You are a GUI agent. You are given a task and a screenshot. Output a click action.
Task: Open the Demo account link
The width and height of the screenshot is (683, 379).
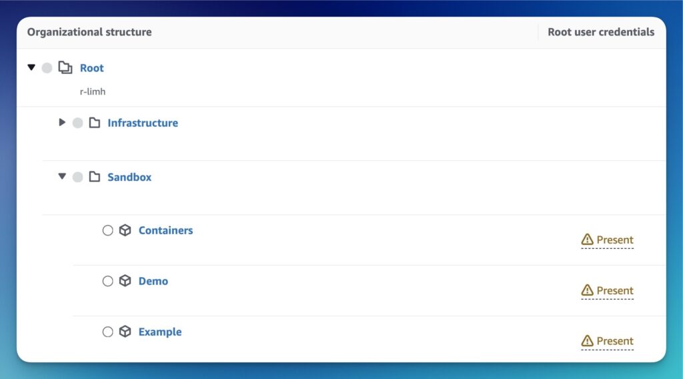point(153,281)
